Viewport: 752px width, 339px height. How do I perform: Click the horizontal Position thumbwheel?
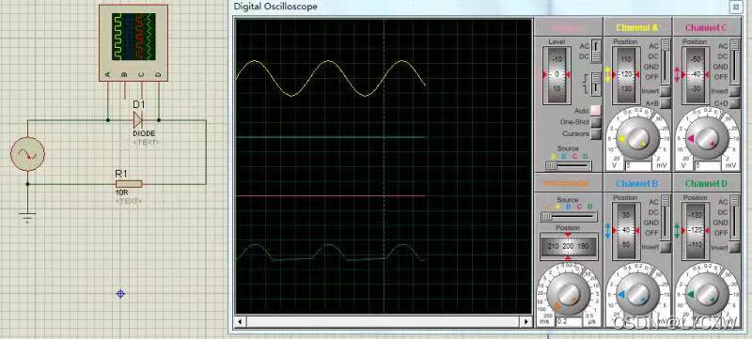569,246
